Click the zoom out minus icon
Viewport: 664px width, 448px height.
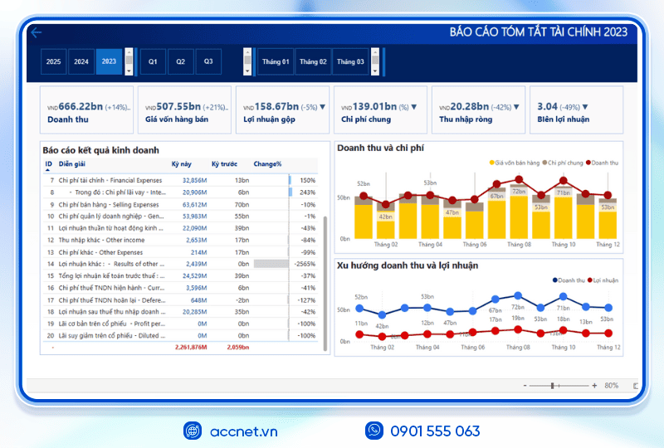pos(525,385)
